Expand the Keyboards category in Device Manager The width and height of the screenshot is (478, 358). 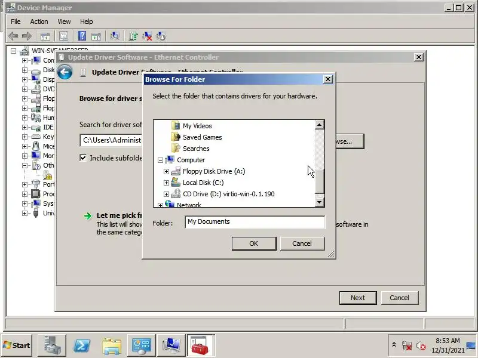coord(24,137)
